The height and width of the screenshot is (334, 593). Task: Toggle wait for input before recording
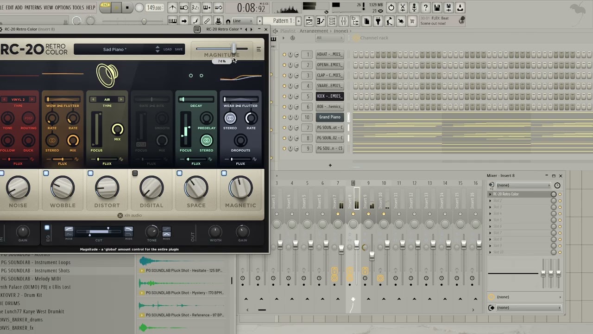pyautogui.click(x=184, y=7)
